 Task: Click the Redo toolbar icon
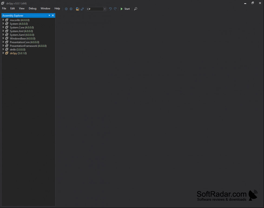(115, 9)
